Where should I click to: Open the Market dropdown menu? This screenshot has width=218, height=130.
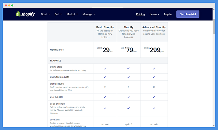(72, 14)
